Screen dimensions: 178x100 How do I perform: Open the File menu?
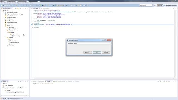point(1,3)
